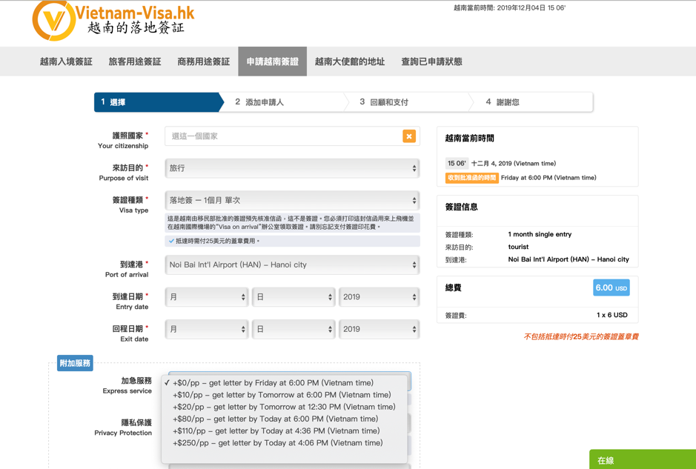Select the 申請越南簽證 active tab
Screen dimensions: 696x469
272,62
